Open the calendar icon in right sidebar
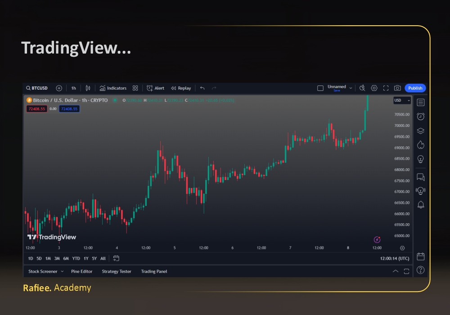Viewport: 450px width, 315px height. pyautogui.click(x=421, y=256)
